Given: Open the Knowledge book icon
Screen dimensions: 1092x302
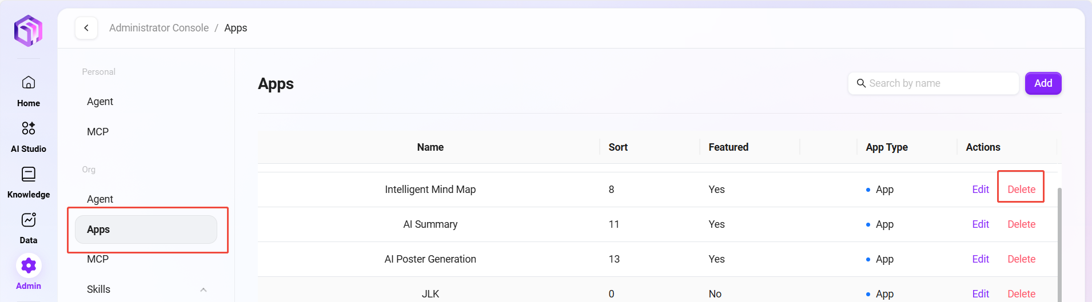Looking at the screenshot, I should click(29, 174).
